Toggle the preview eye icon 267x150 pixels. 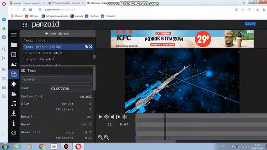pyautogui.click(x=106, y=117)
